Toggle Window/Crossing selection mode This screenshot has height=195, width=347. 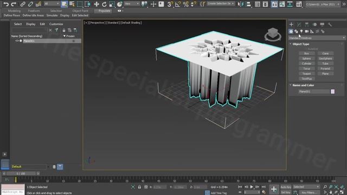point(88,4)
